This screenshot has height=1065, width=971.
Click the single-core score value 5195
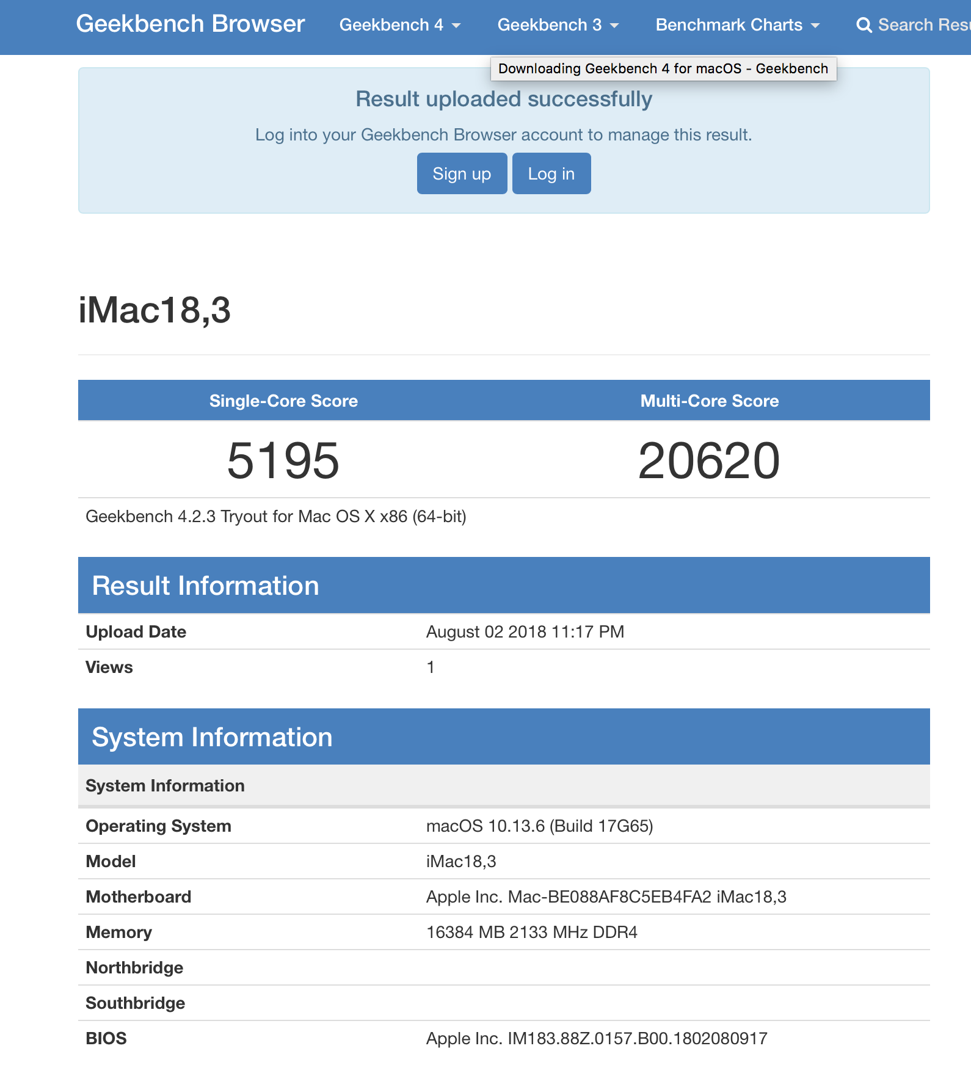click(283, 460)
